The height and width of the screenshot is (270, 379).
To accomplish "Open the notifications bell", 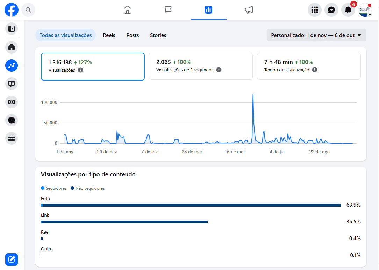I will 348,10.
